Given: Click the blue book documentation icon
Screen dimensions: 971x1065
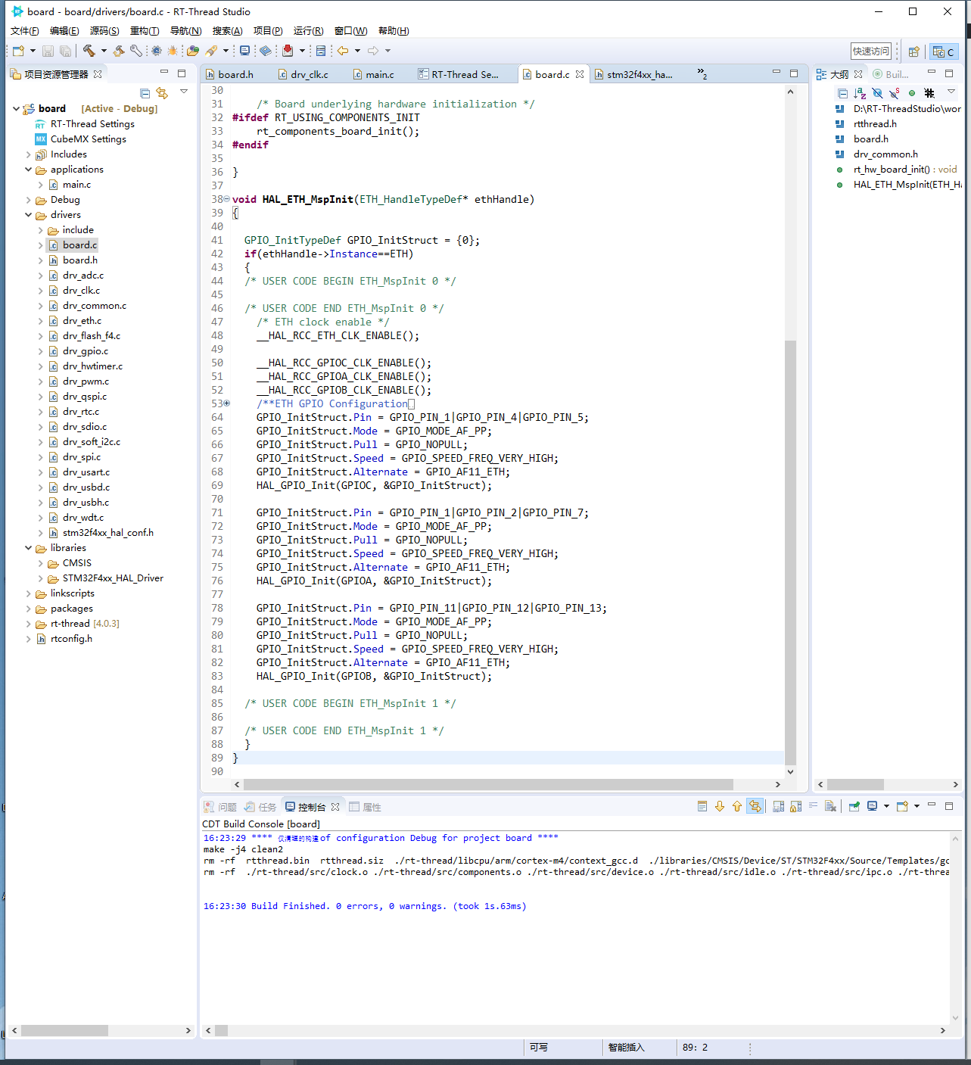Looking at the screenshot, I should (x=266, y=51).
